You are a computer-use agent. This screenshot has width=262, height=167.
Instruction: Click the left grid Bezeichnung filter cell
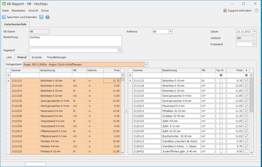point(56,75)
